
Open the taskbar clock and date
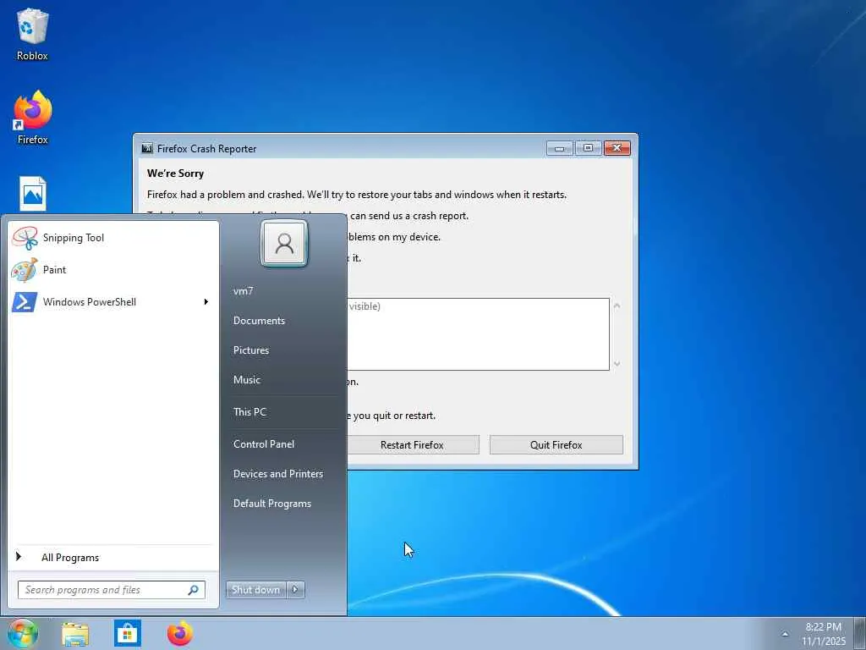click(x=824, y=634)
